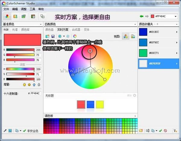Click the save scheme floppy icon

[x=53, y=36]
